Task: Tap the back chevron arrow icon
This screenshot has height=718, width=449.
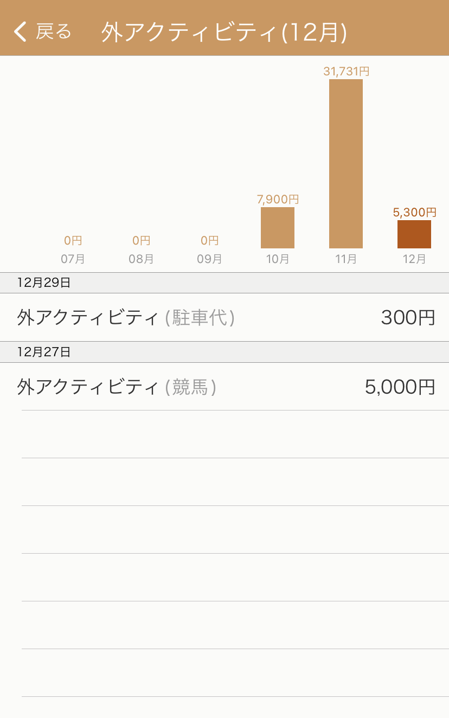Action: point(20,31)
